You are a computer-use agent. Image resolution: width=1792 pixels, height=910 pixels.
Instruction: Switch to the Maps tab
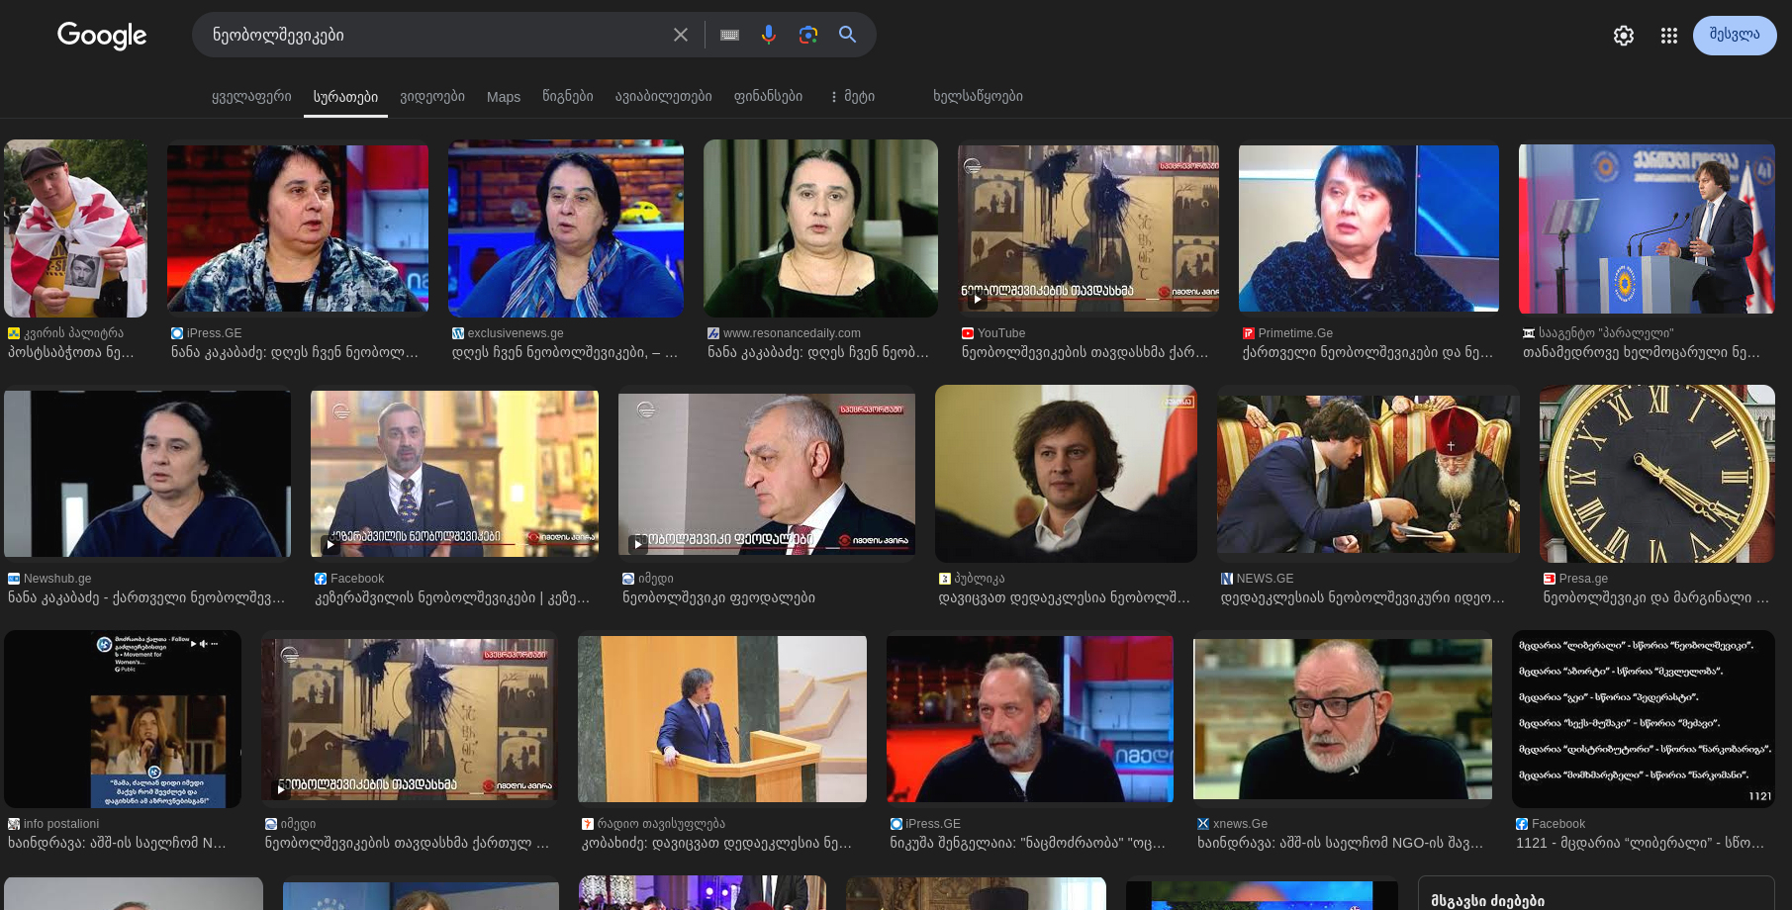pyautogui.click(x=504, y=97)
